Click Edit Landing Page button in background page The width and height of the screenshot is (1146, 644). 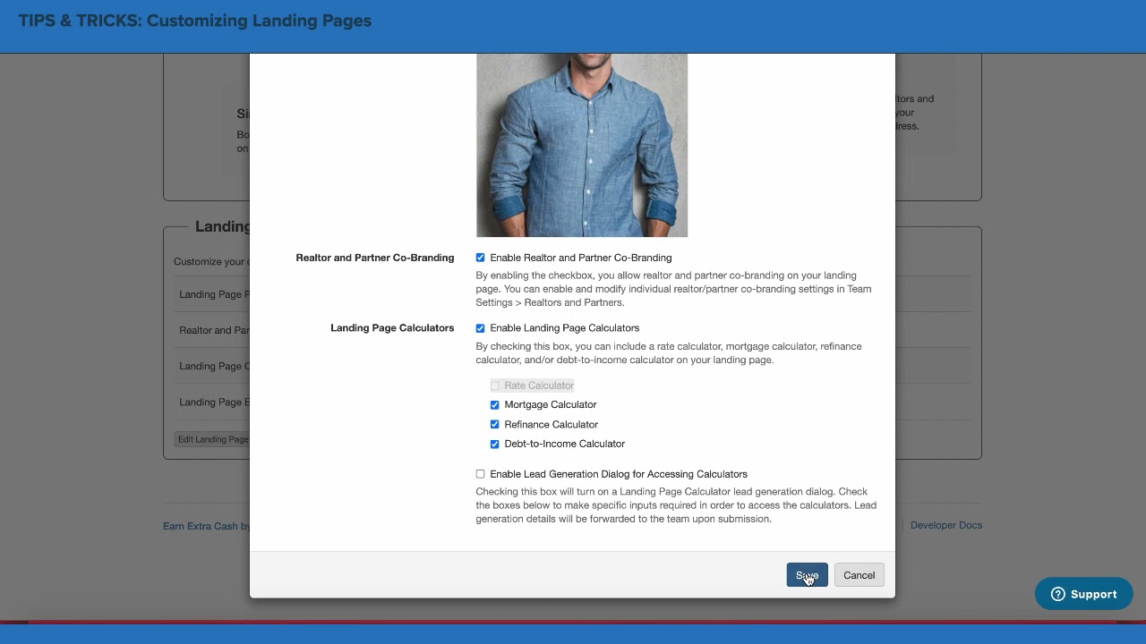coord(213,439)
